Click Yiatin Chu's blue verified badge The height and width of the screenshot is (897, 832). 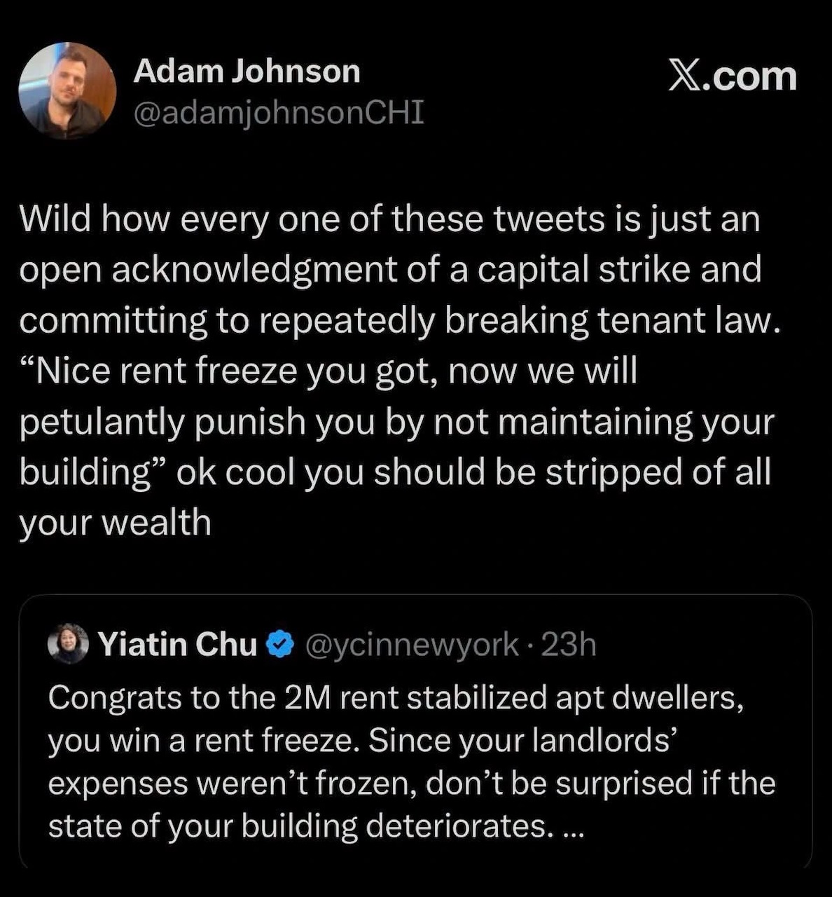point(281,645)
